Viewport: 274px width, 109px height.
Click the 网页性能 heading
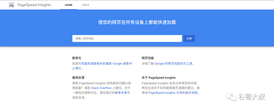[148, 58]
